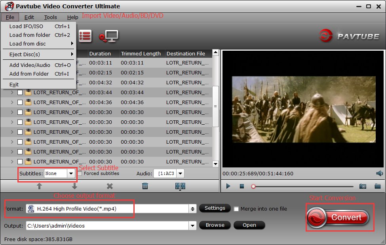Click the Format selection field
Viewport: 386px width, 245px height.
point(107,209)
